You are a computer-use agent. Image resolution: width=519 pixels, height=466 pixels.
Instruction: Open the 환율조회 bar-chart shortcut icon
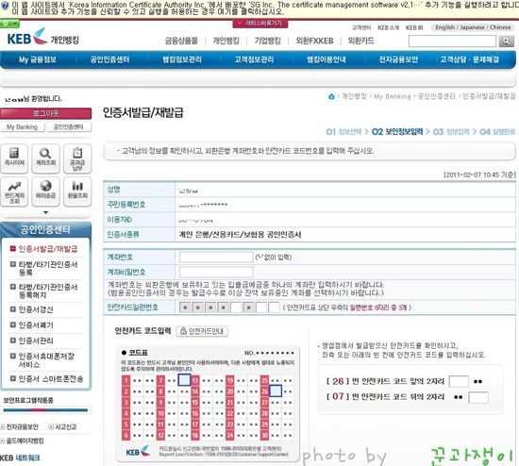[x=77, y=191]
